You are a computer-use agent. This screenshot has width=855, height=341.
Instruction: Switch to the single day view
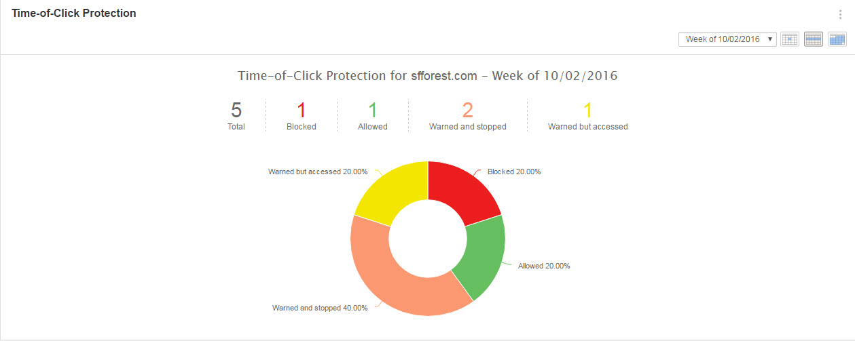(790, 39)
